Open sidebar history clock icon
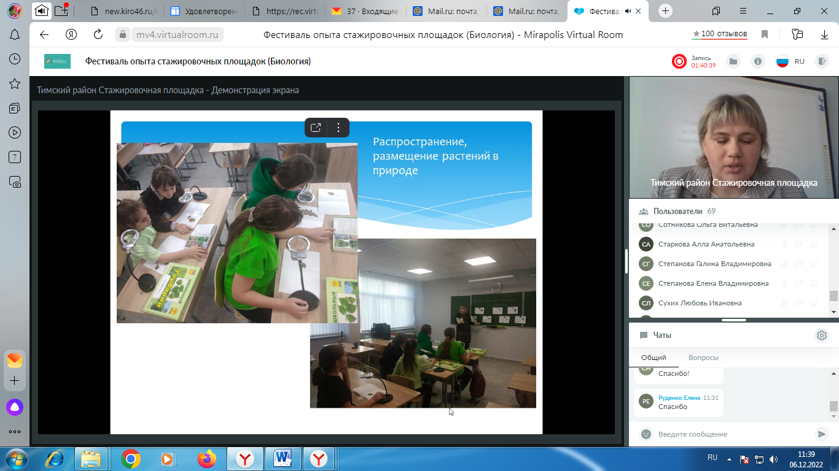 point(15,59)
